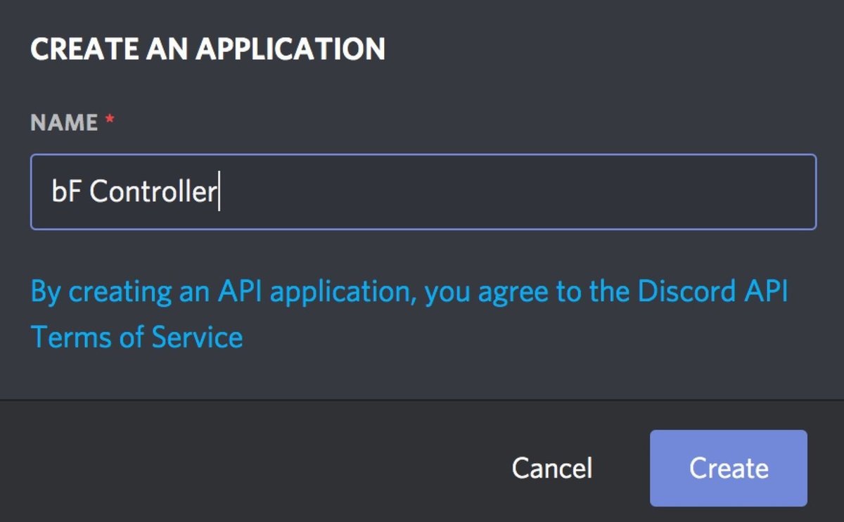This screenshot has height=522, width=844.
Task: Click the word 'Controller' in the name box
Action: 153,192
